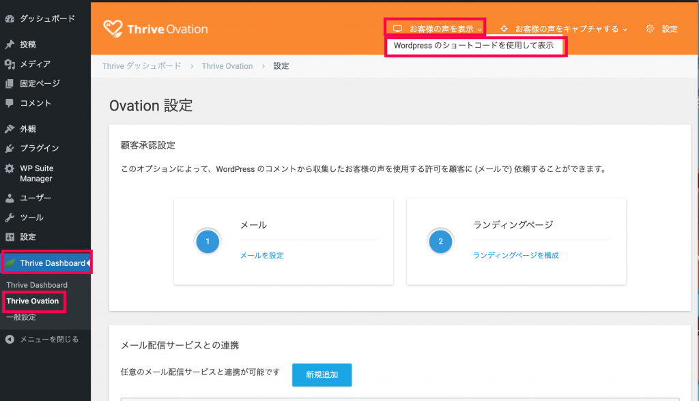Screen dimensions: 699x401
Task: Click the メール配信サービスとの連携 section title
Action: coord(180,345)
